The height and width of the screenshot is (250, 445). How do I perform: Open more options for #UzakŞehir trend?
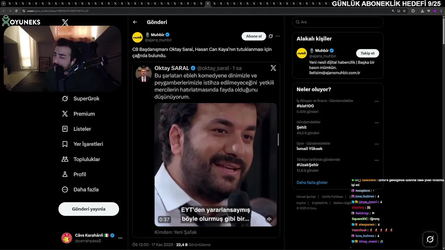[x=377, y=160]
